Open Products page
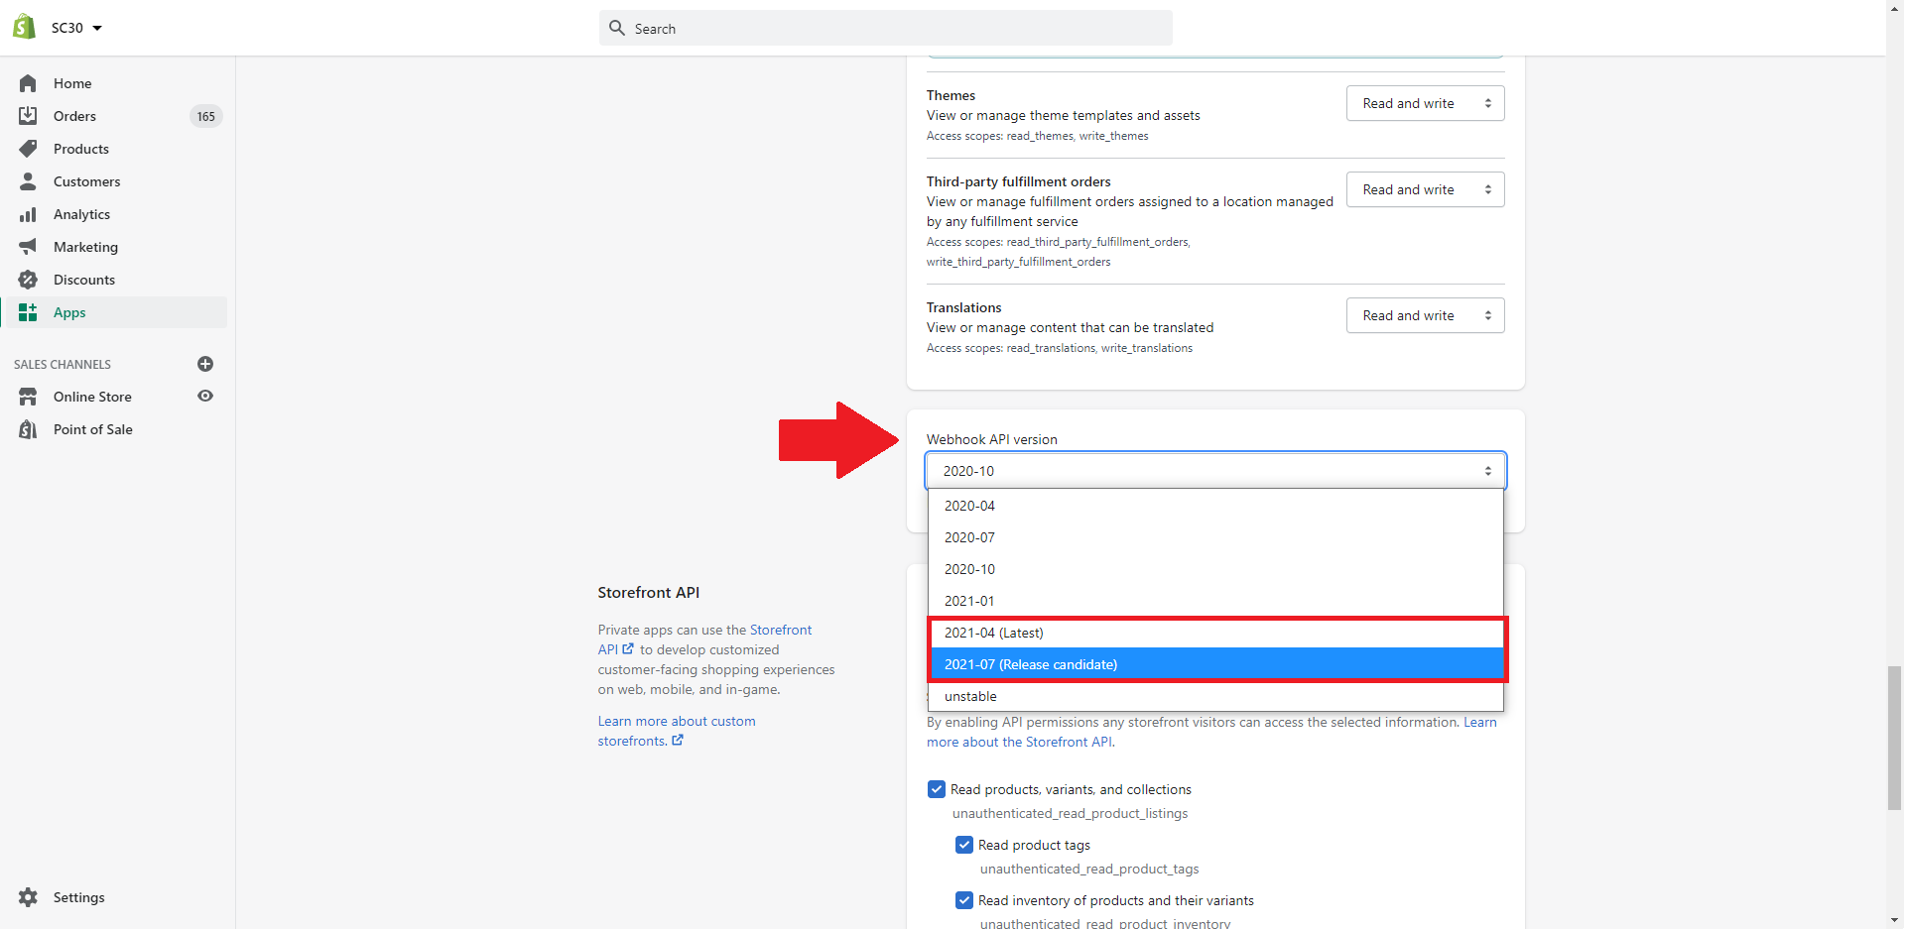 point(81,149)
